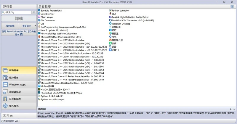Click the Bandizip Professional icon
Viewport: 237px width, 124px height.
click(39, 10)
